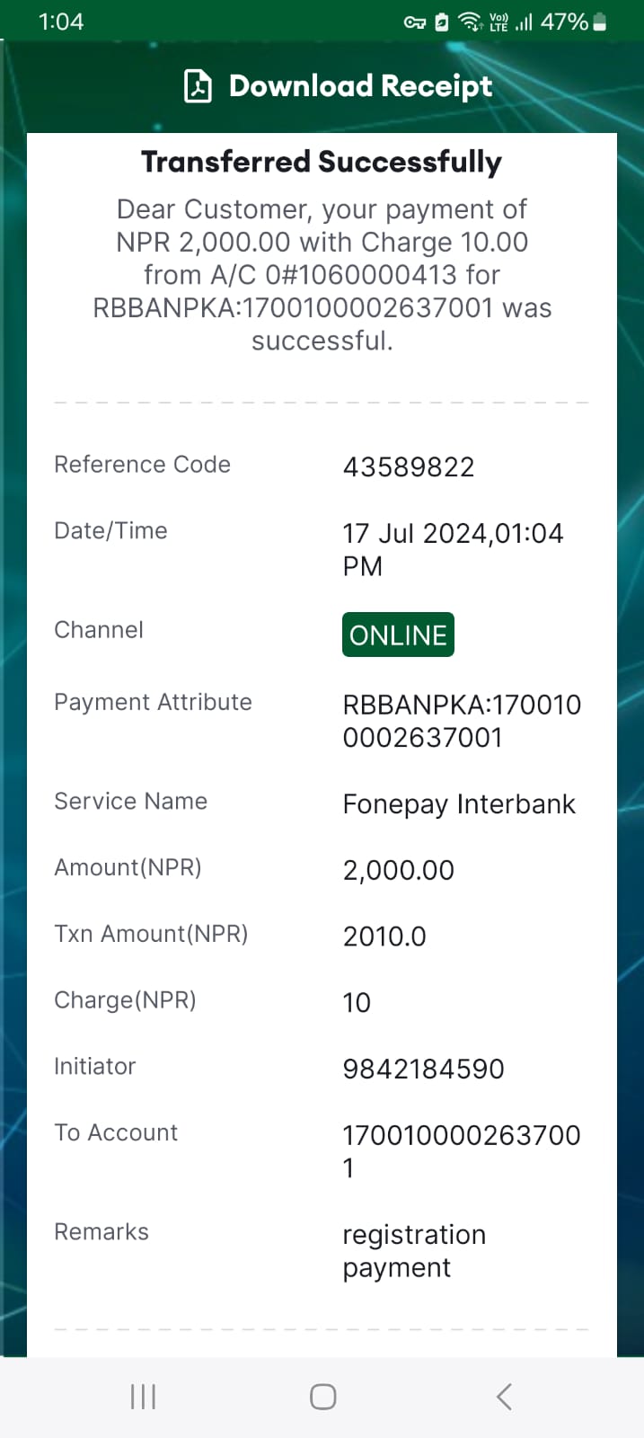Image resolution: width=644 pixels, height=1438 pixels.
Task: Tap the Wi-Fi status bar icon
Action: 471,22
